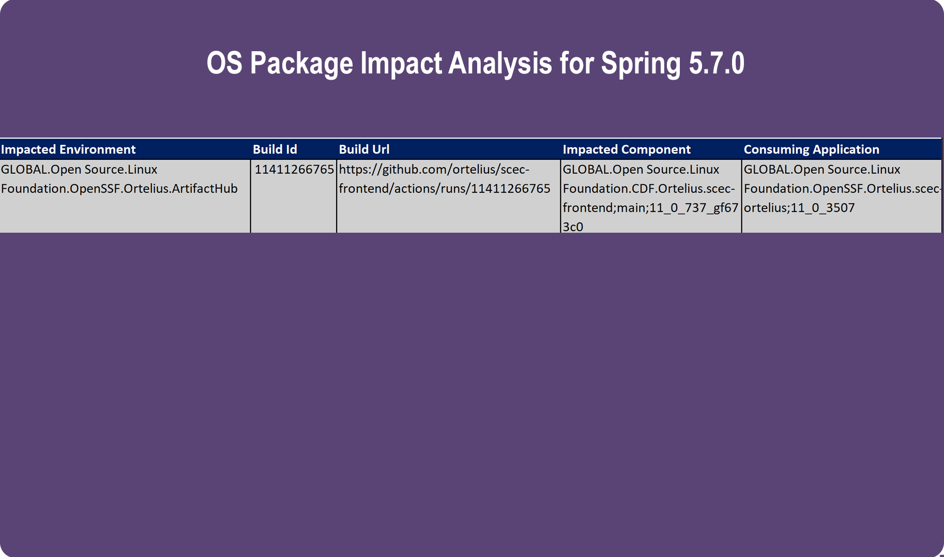The width and height of the screenshot is (944, 557).
Task: Select the 'Build Id' column header
Action: [275, 149]
